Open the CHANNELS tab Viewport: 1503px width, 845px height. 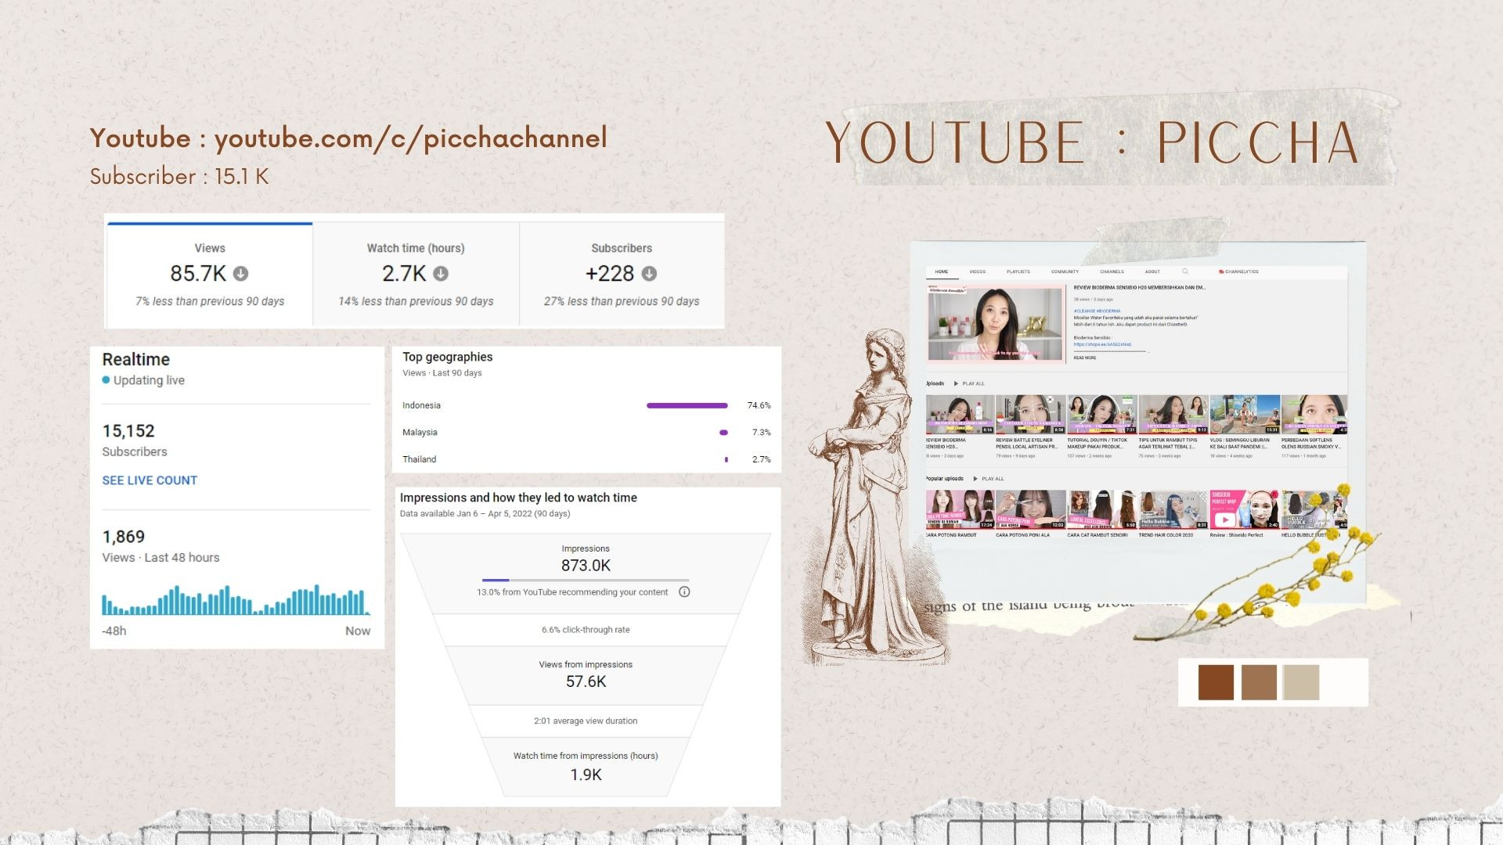(x=1112, y=271)
